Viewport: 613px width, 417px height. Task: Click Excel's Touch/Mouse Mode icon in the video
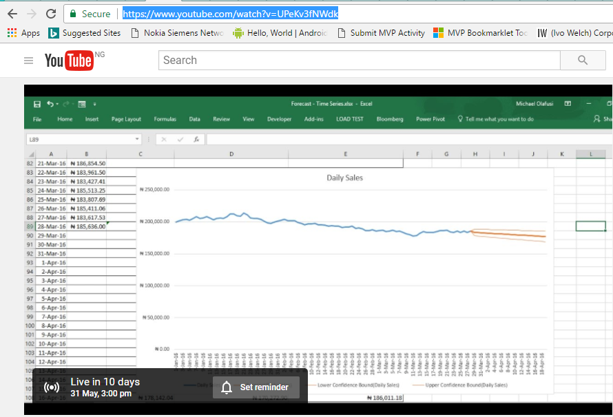coord(82,104)
